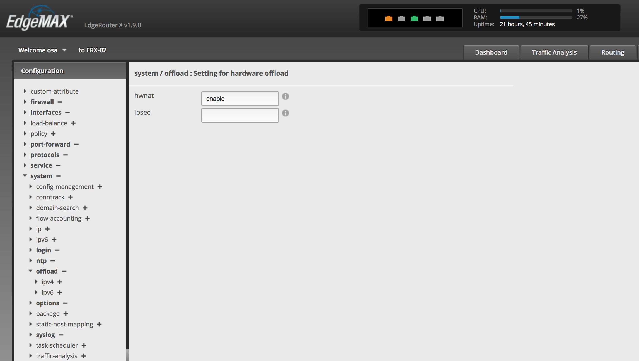Select the protocols node

coord(45,155)
